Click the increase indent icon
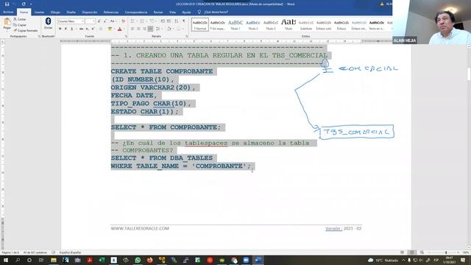The image size is (471, 265). 169,21
